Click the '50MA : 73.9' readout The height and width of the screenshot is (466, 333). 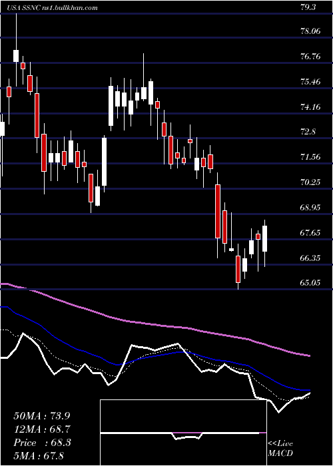42,416
